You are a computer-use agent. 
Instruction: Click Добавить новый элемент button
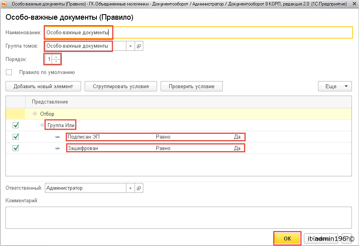(43, 86)
